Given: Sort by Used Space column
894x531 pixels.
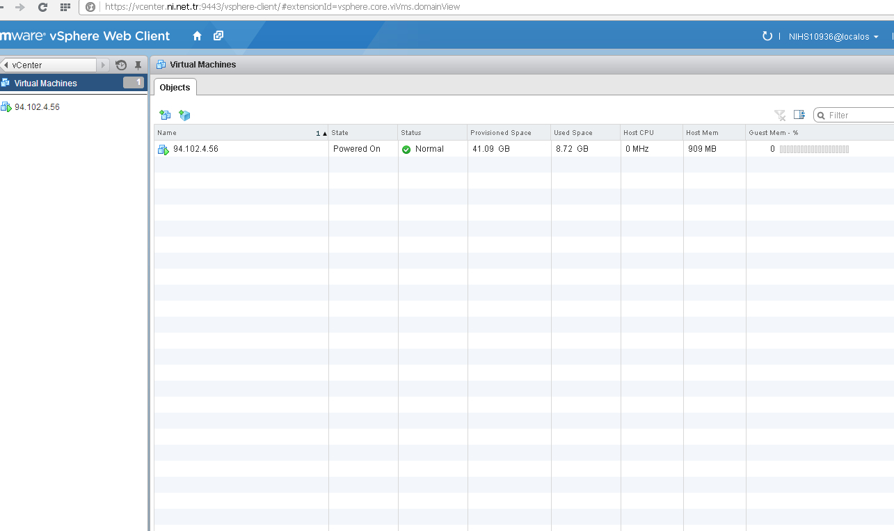Looking at the screenshot, I should [x=586, y=132].
